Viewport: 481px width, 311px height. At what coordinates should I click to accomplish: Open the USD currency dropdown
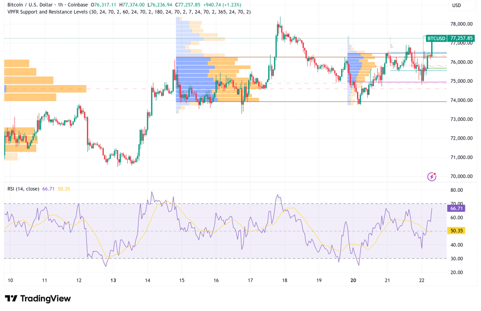coord(457,5)
